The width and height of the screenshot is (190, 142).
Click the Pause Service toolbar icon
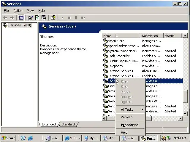[x=76, y=18]
